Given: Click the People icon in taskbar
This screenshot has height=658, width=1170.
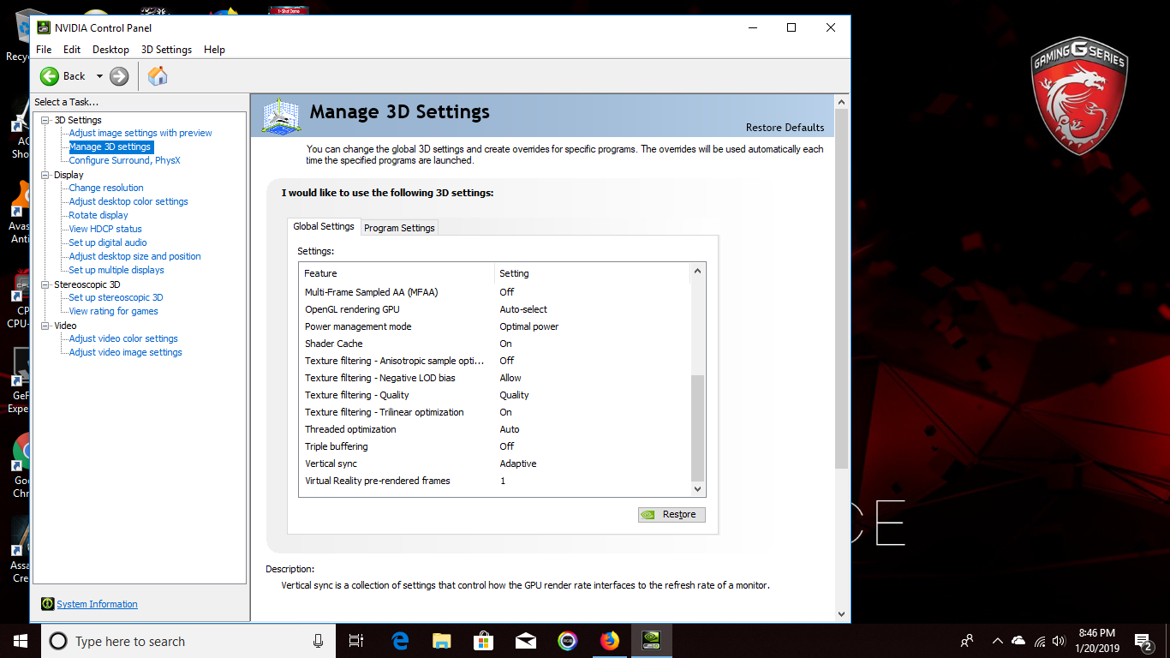Looking at the screenshot, I should (967, 641).
